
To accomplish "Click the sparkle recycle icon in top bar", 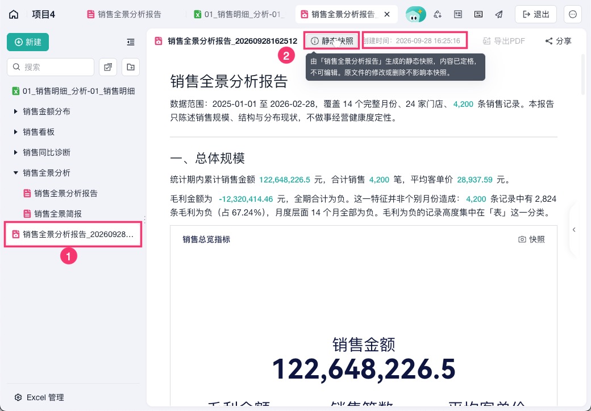I will pos(438,14).
